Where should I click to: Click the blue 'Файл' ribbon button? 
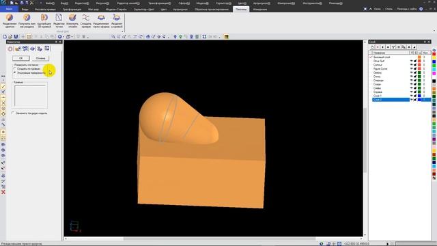tap(9, 9)
